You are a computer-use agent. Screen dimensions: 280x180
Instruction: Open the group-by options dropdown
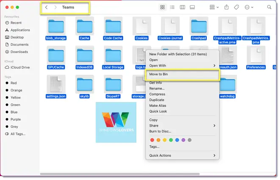(x=214, y=7)
